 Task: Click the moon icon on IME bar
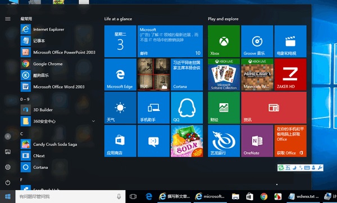(x=294, y=168)
